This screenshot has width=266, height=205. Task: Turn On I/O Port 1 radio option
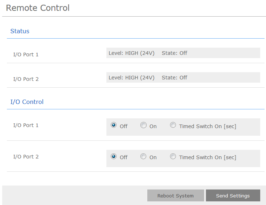143,125
